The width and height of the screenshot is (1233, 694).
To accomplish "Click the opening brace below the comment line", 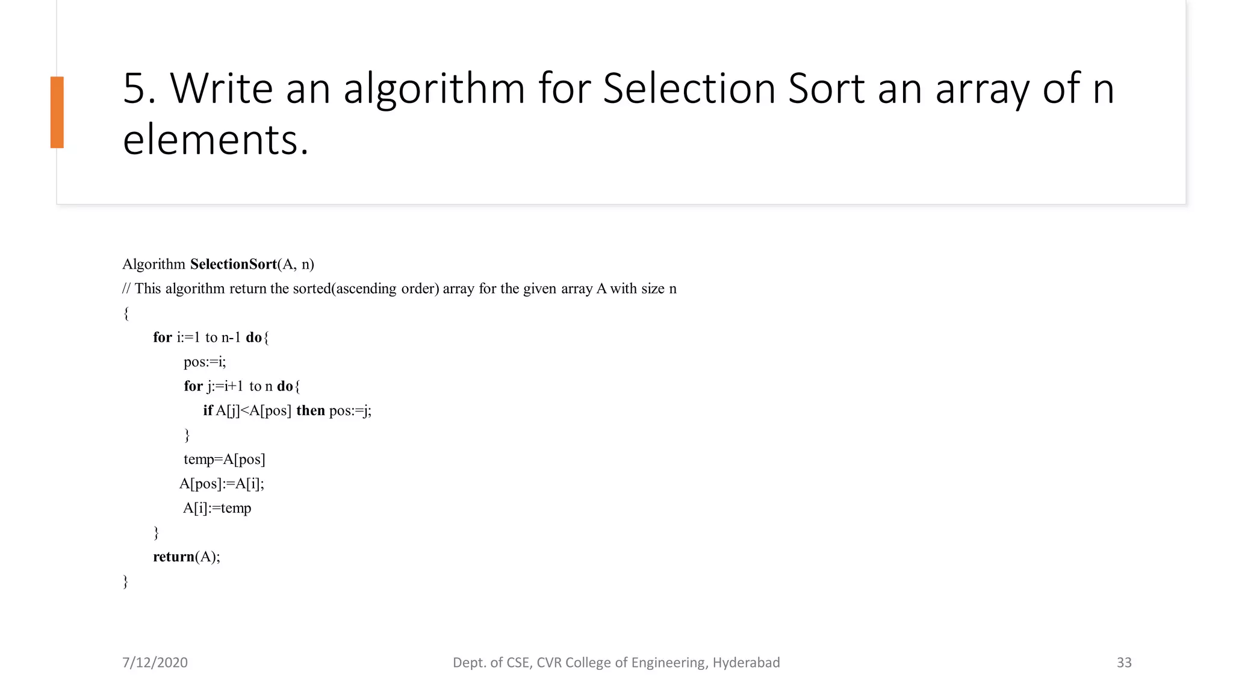I will pos(126,313).
